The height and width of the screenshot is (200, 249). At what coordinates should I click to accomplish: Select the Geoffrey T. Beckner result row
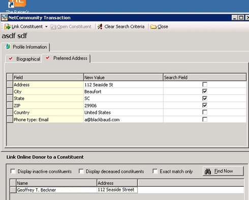tap(127, 190)
